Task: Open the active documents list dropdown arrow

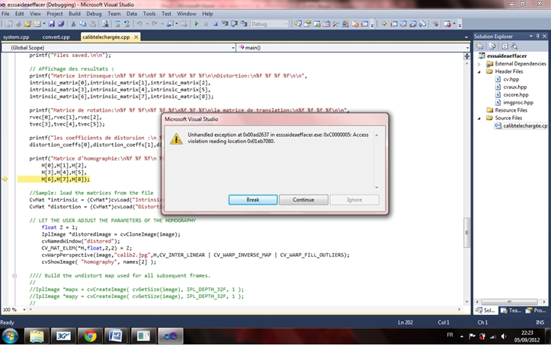Action: tap(466, 37)
